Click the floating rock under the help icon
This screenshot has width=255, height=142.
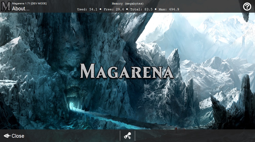[246, 17]
